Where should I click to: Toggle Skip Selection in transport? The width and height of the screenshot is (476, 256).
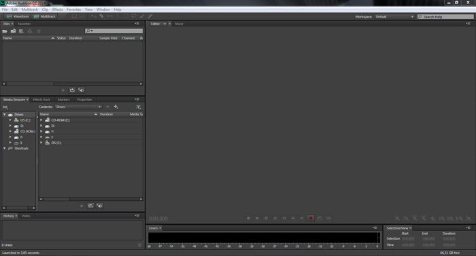pos(328,218)
